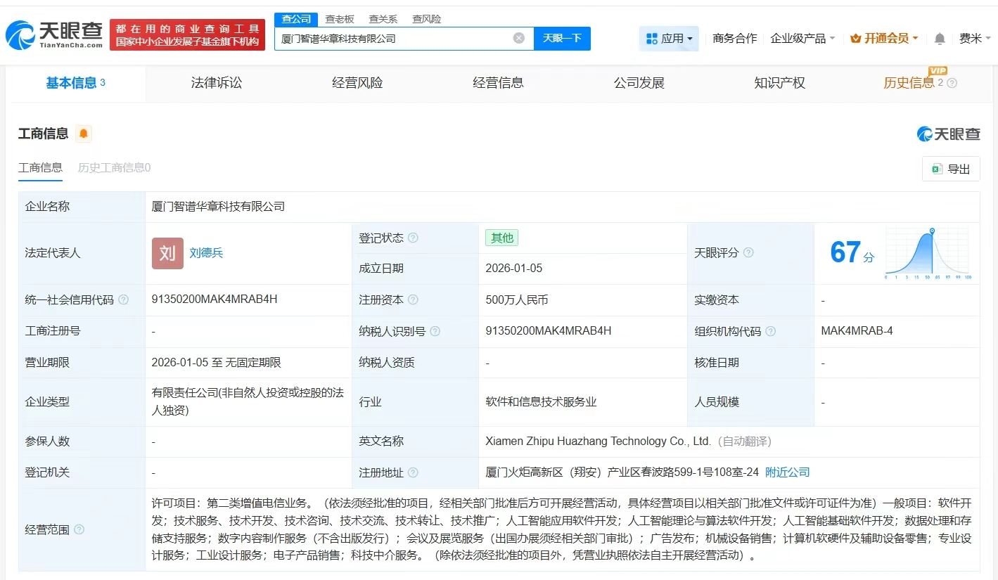
Task: Click the clear X icon in search box
Action: tap(518, 38)
